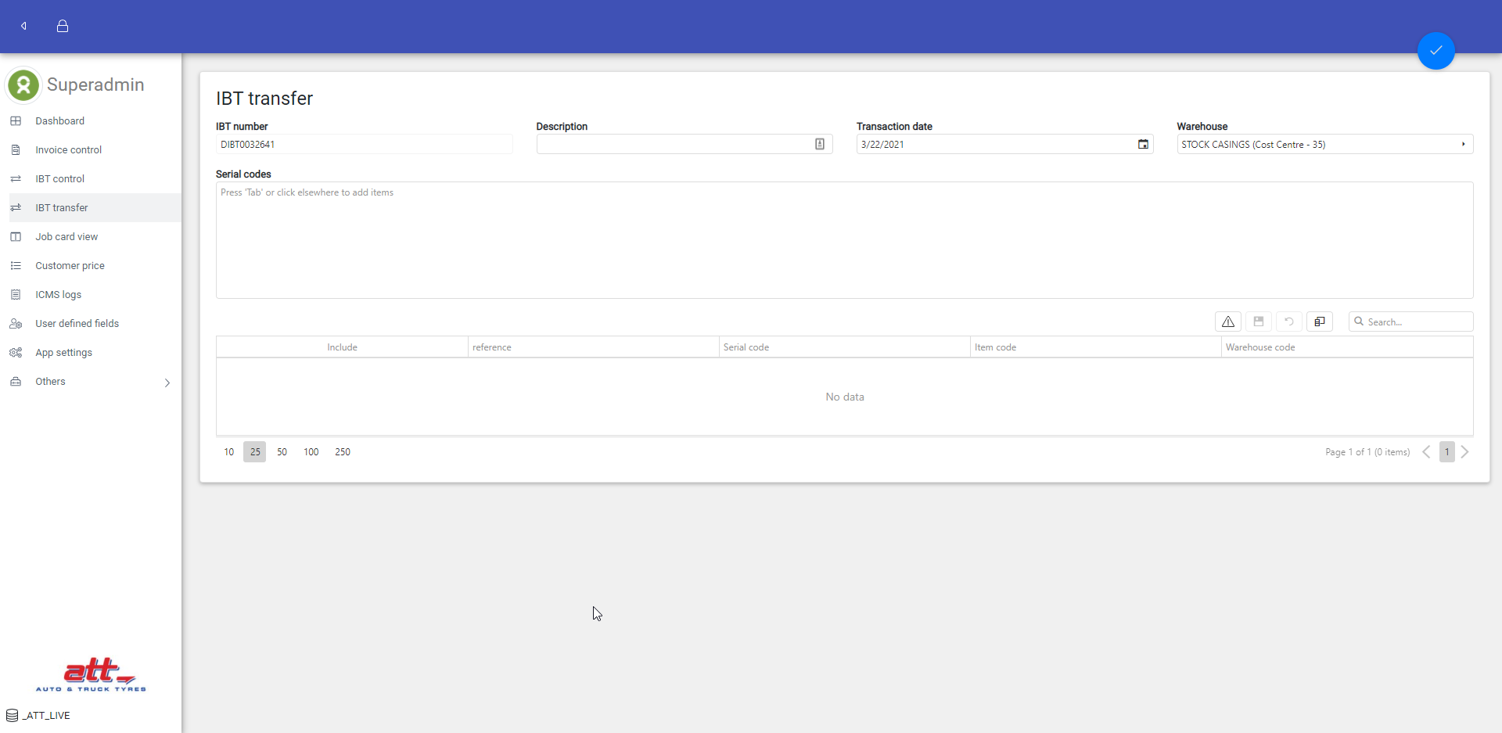Click the lock icon in top bar

tap(63, 26)
